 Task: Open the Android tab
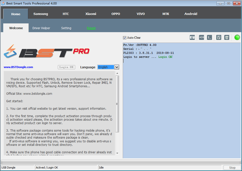pyautogui.click(x=191, y=14)
